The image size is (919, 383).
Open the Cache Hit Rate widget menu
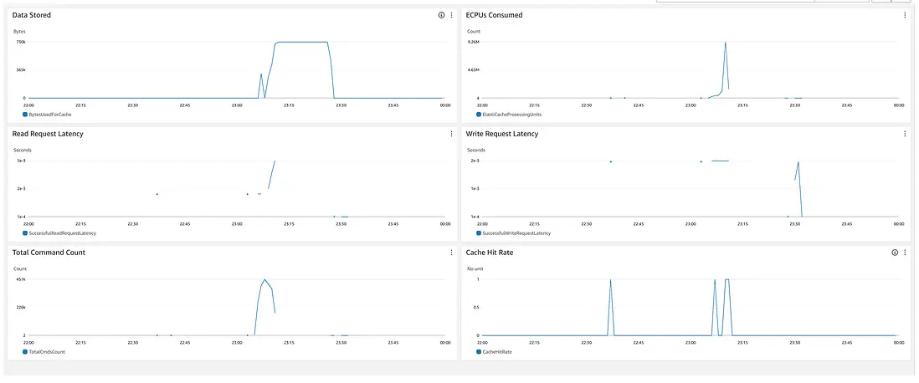point(905,253)
